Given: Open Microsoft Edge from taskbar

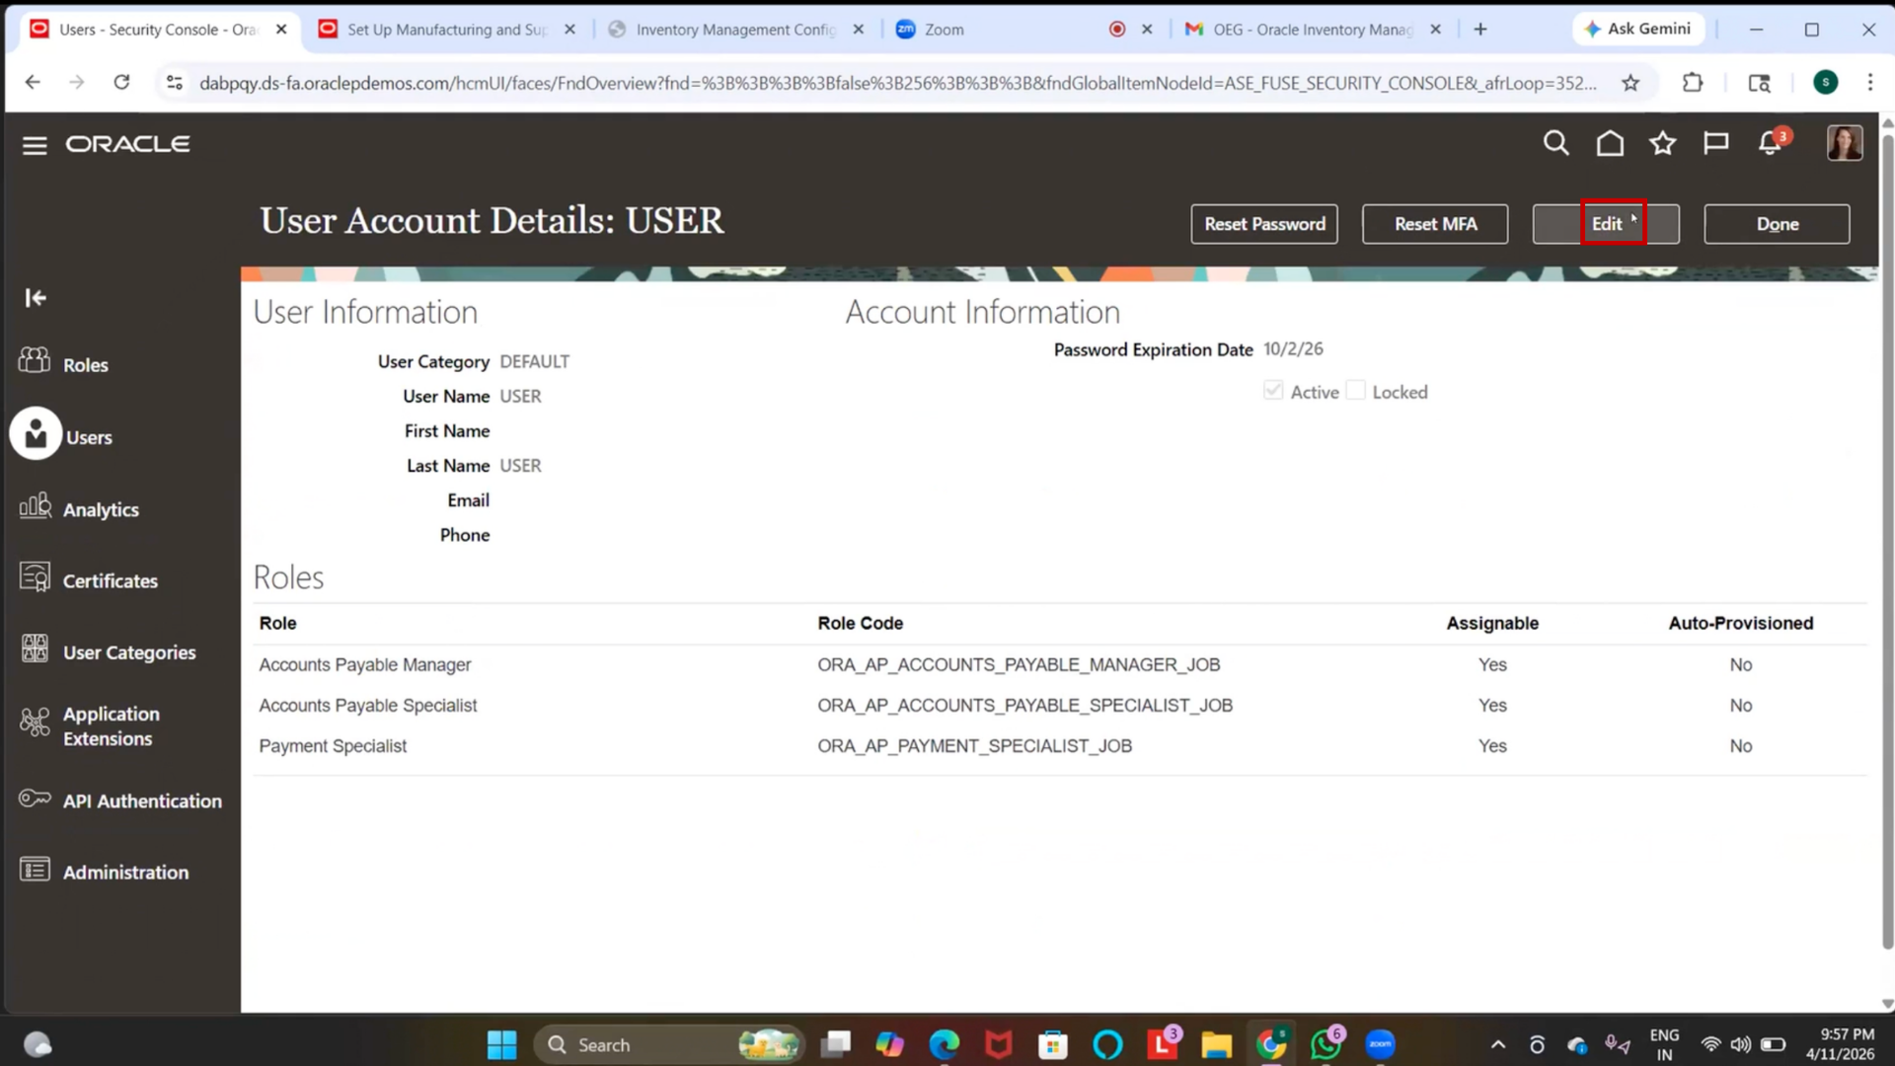Looking at the screenshot, I should tap(945, 1044).
